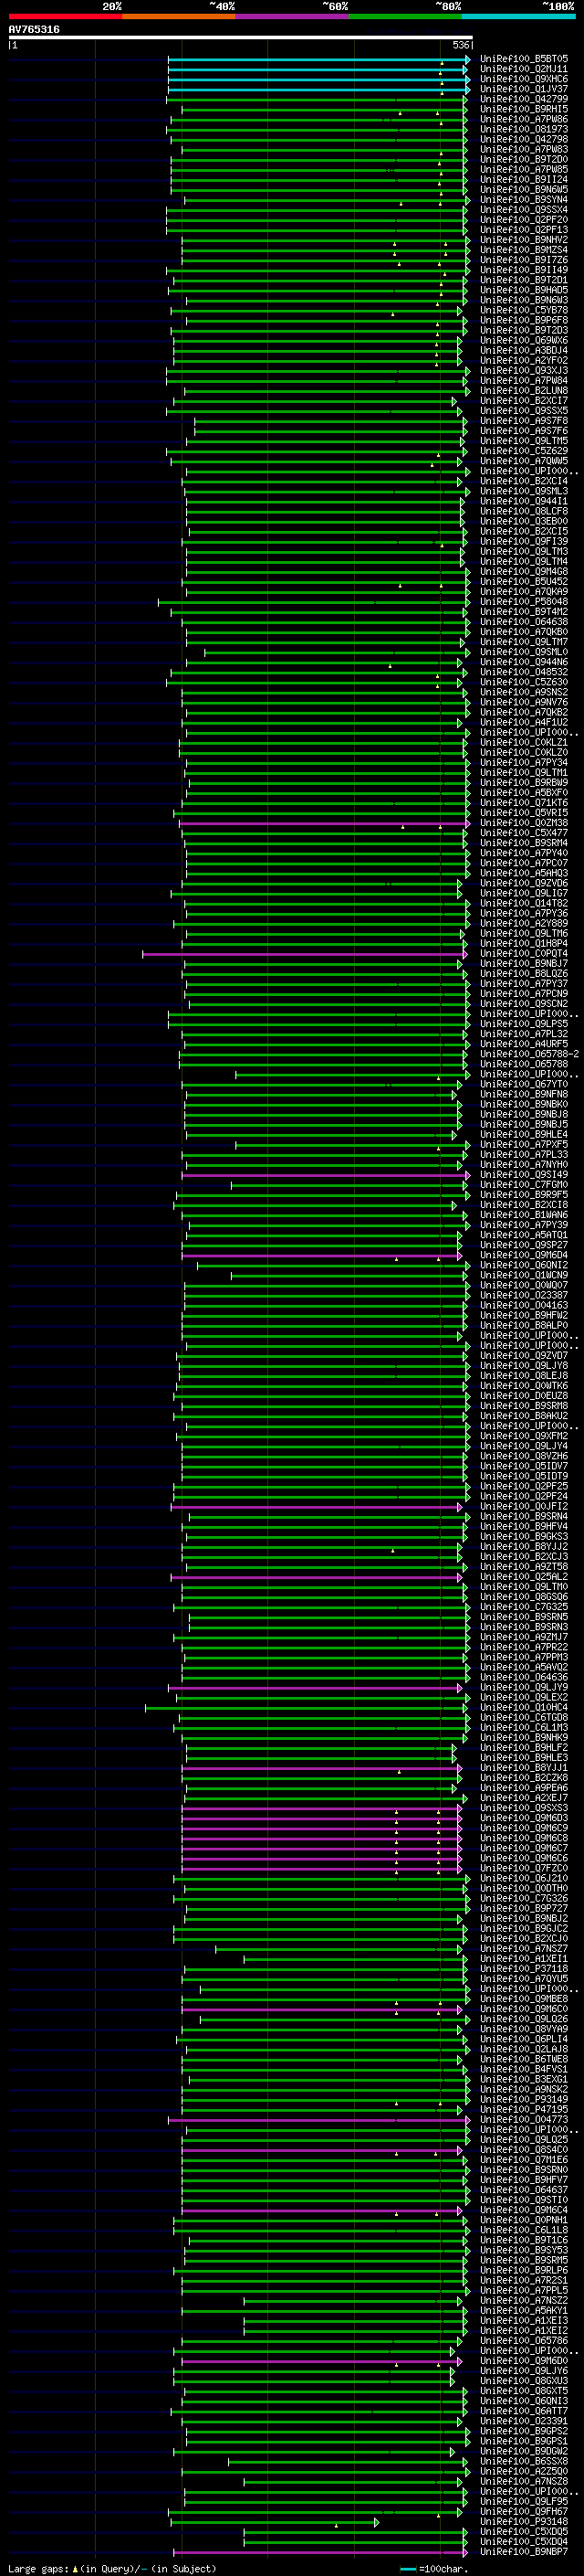Select hit UniRef100_B9RHI5

524,109
